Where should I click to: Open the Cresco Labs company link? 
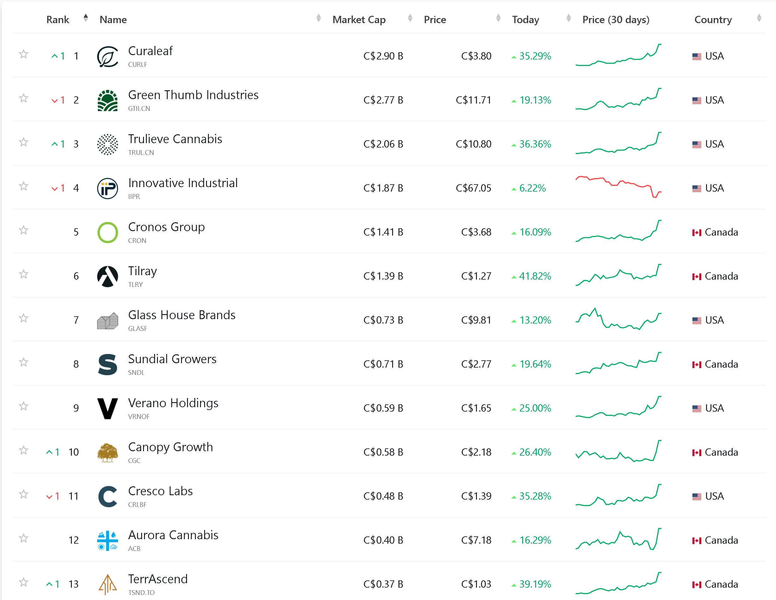click(160, 491)
